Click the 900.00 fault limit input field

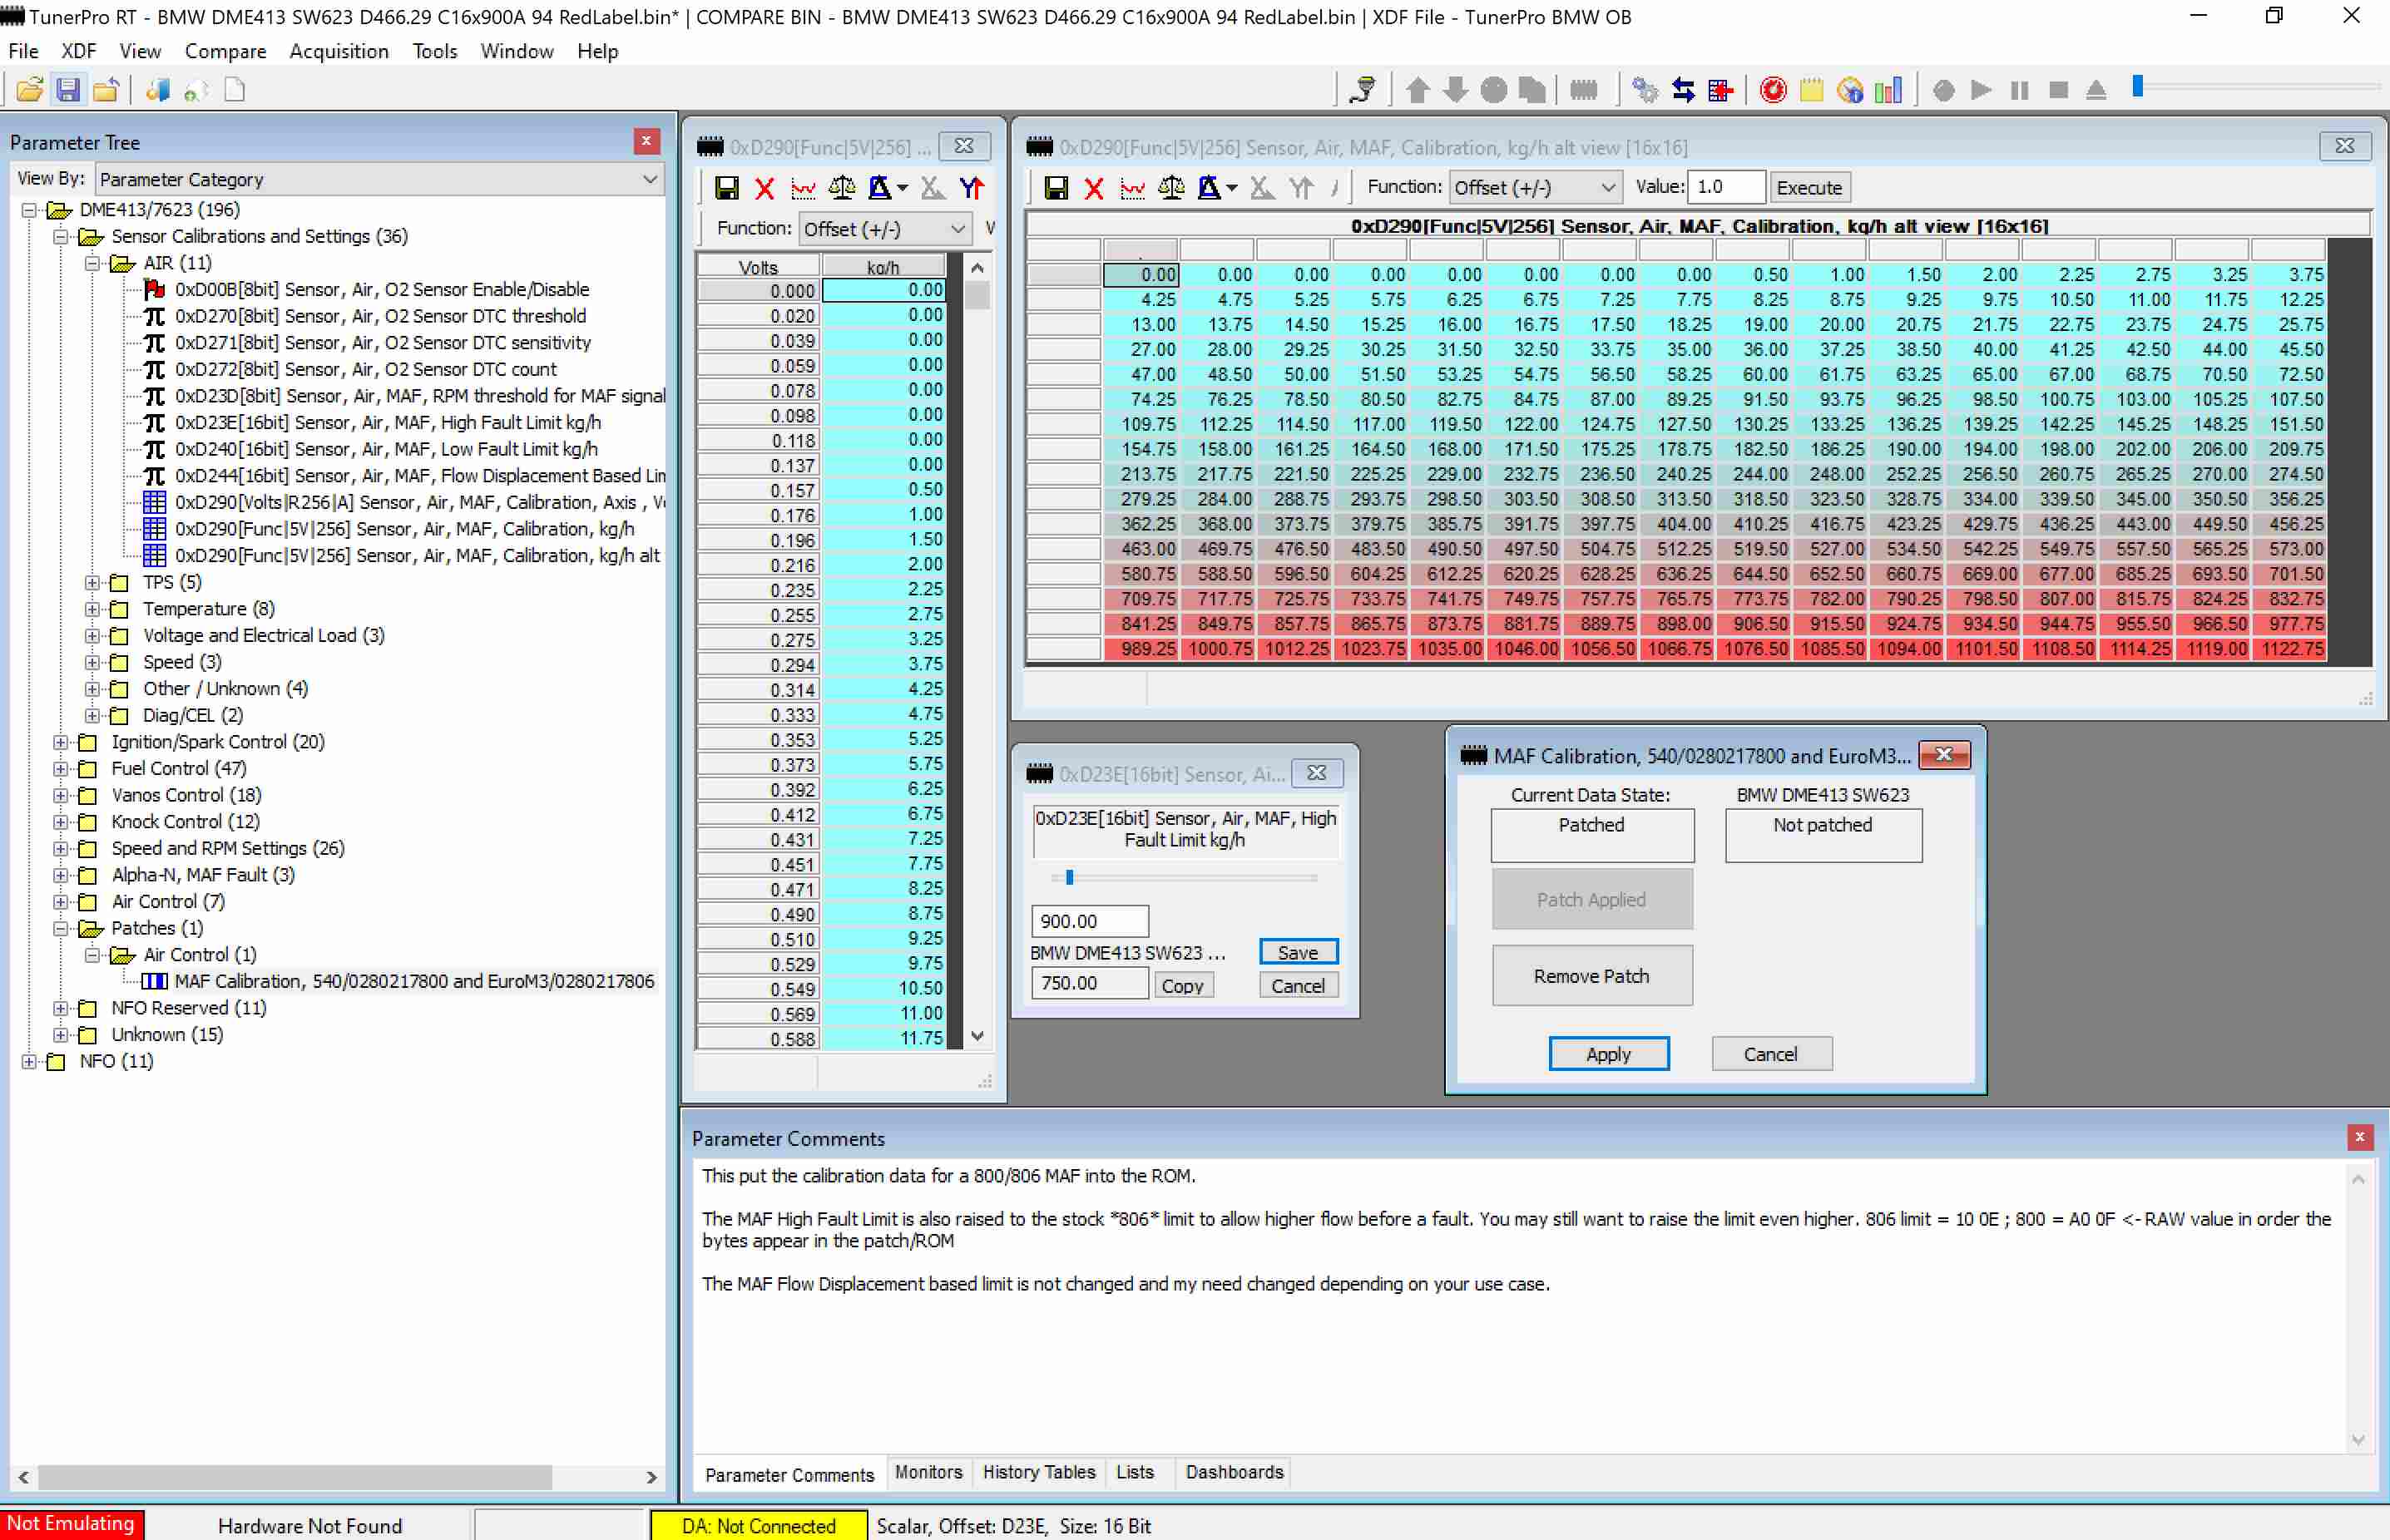tap(1088, 921)
